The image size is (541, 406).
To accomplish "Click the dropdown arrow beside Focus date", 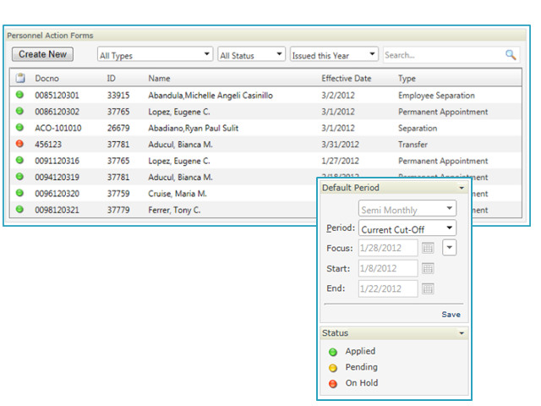I will [449, 248].
